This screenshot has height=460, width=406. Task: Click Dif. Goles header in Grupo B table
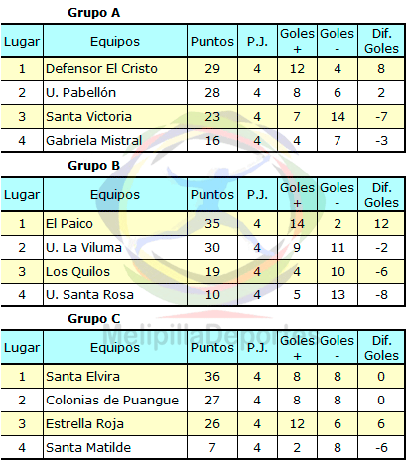[381, 195]
